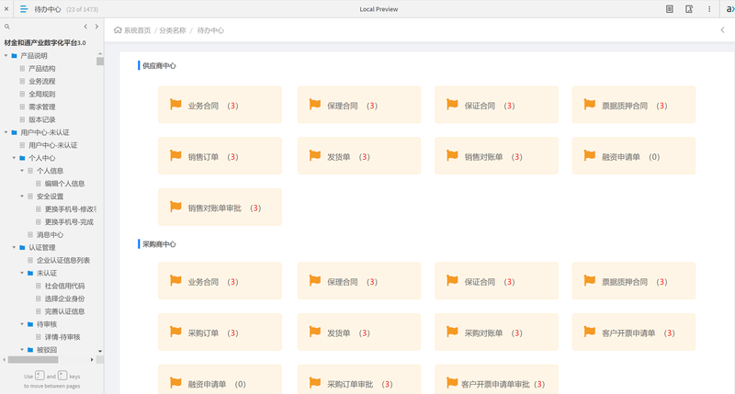Click the home icon in the breadcrumb
Screen dimensions: 735x394
118,30
